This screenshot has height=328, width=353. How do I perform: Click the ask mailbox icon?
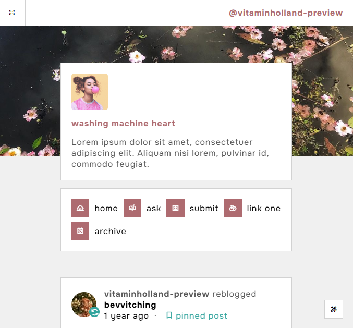[132, 208]
